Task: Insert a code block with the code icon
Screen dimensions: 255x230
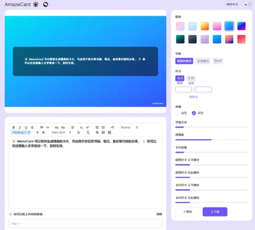Action: pyautogui.click(x=48, y=127)
